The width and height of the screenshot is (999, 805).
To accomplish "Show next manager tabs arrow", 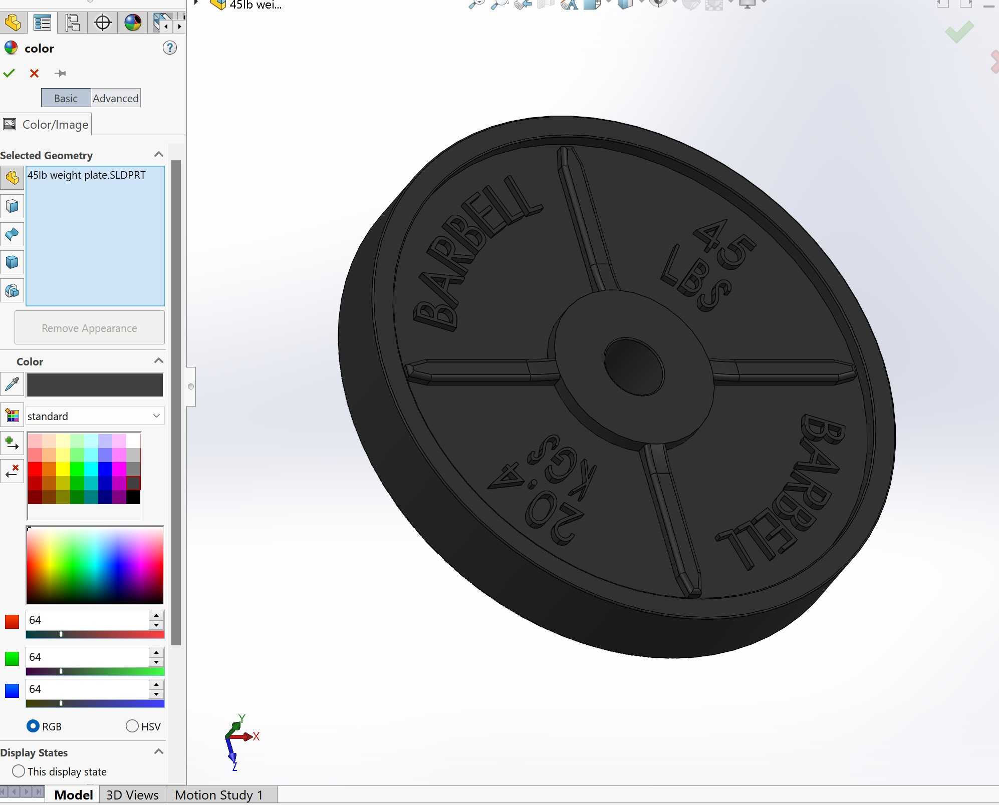I will pyautogui.click(x=179, y=27).
